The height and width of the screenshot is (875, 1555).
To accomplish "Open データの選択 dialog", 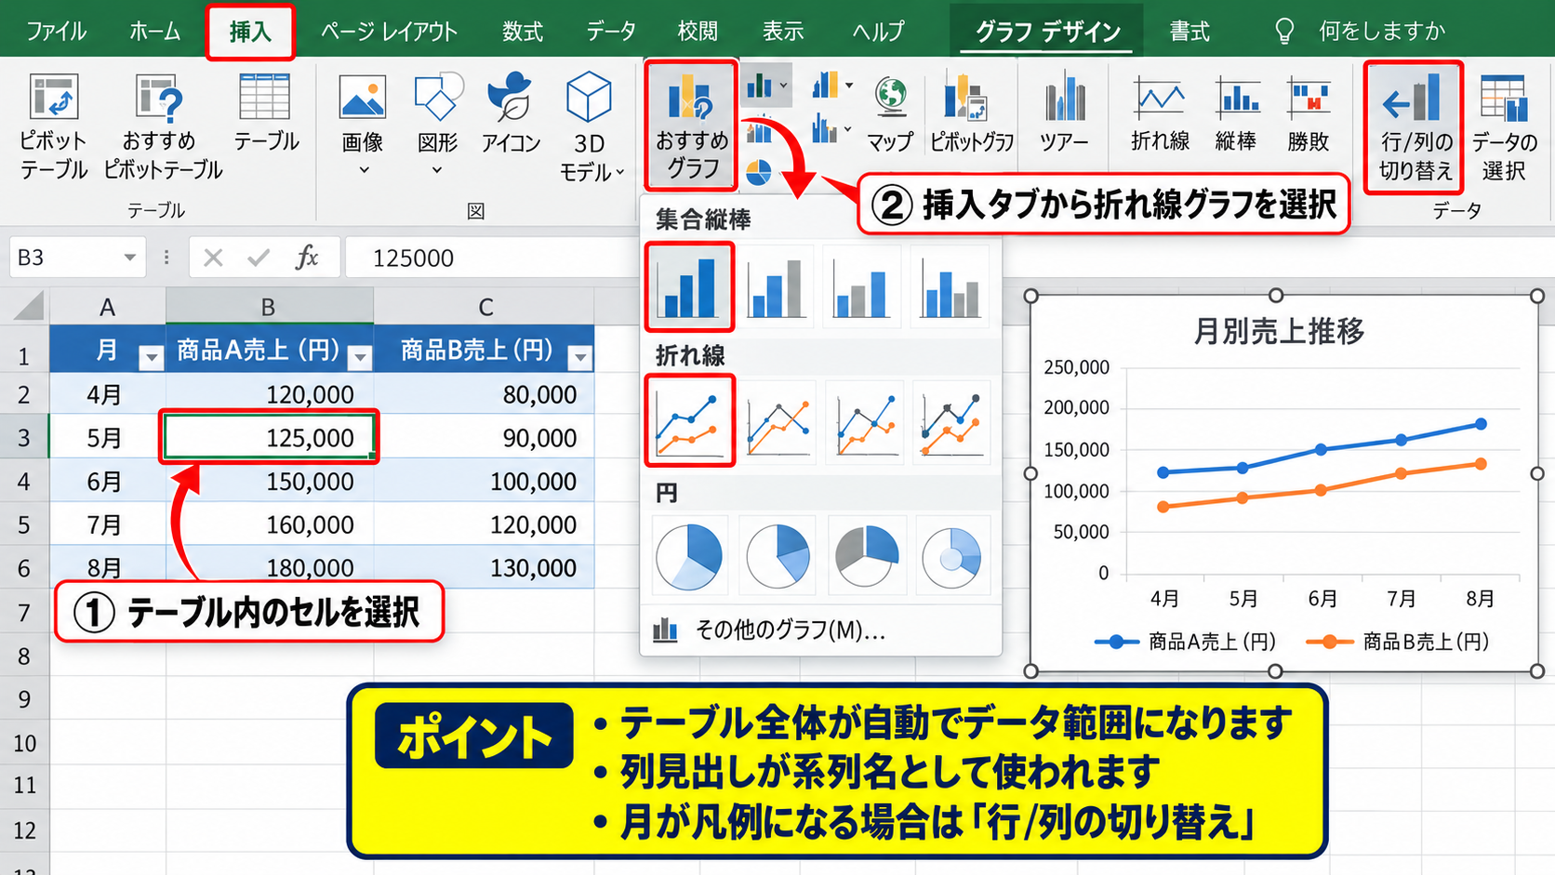I will tap(1504, 127).
